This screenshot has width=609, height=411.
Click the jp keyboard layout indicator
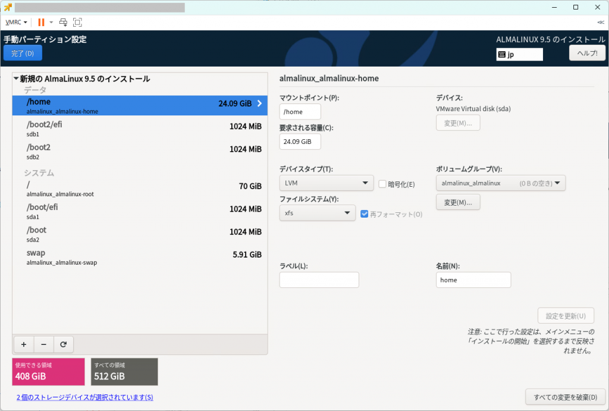click(x=519, y=54)
